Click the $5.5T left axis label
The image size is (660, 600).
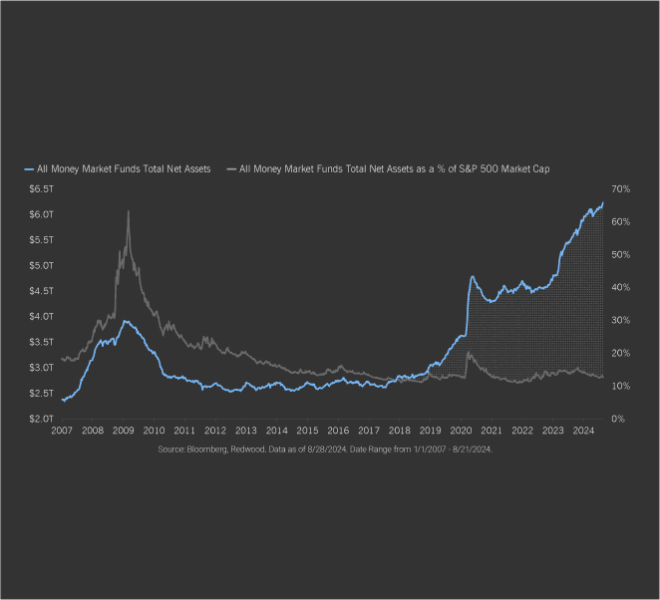coord(41,240)
